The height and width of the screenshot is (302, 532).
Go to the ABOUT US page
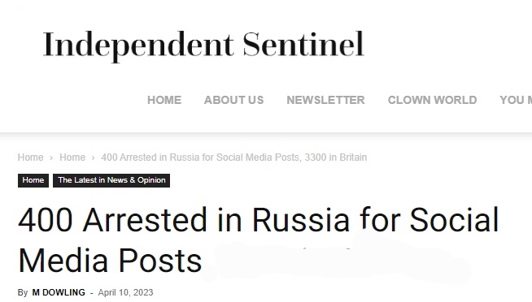[x=233, y=100]
